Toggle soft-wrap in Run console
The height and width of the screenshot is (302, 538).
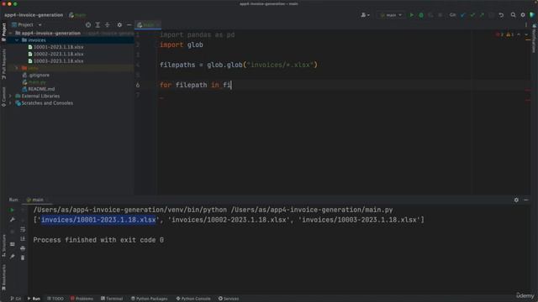coord(23,229)
